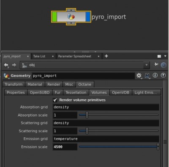The width and height of the screenshot is (169, 167).
Task: Click the Houdini H icon
Action: coord(147,76)
